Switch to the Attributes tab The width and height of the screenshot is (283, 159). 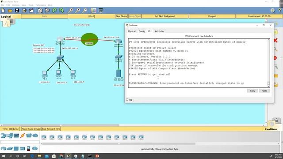tap(160, 31)
